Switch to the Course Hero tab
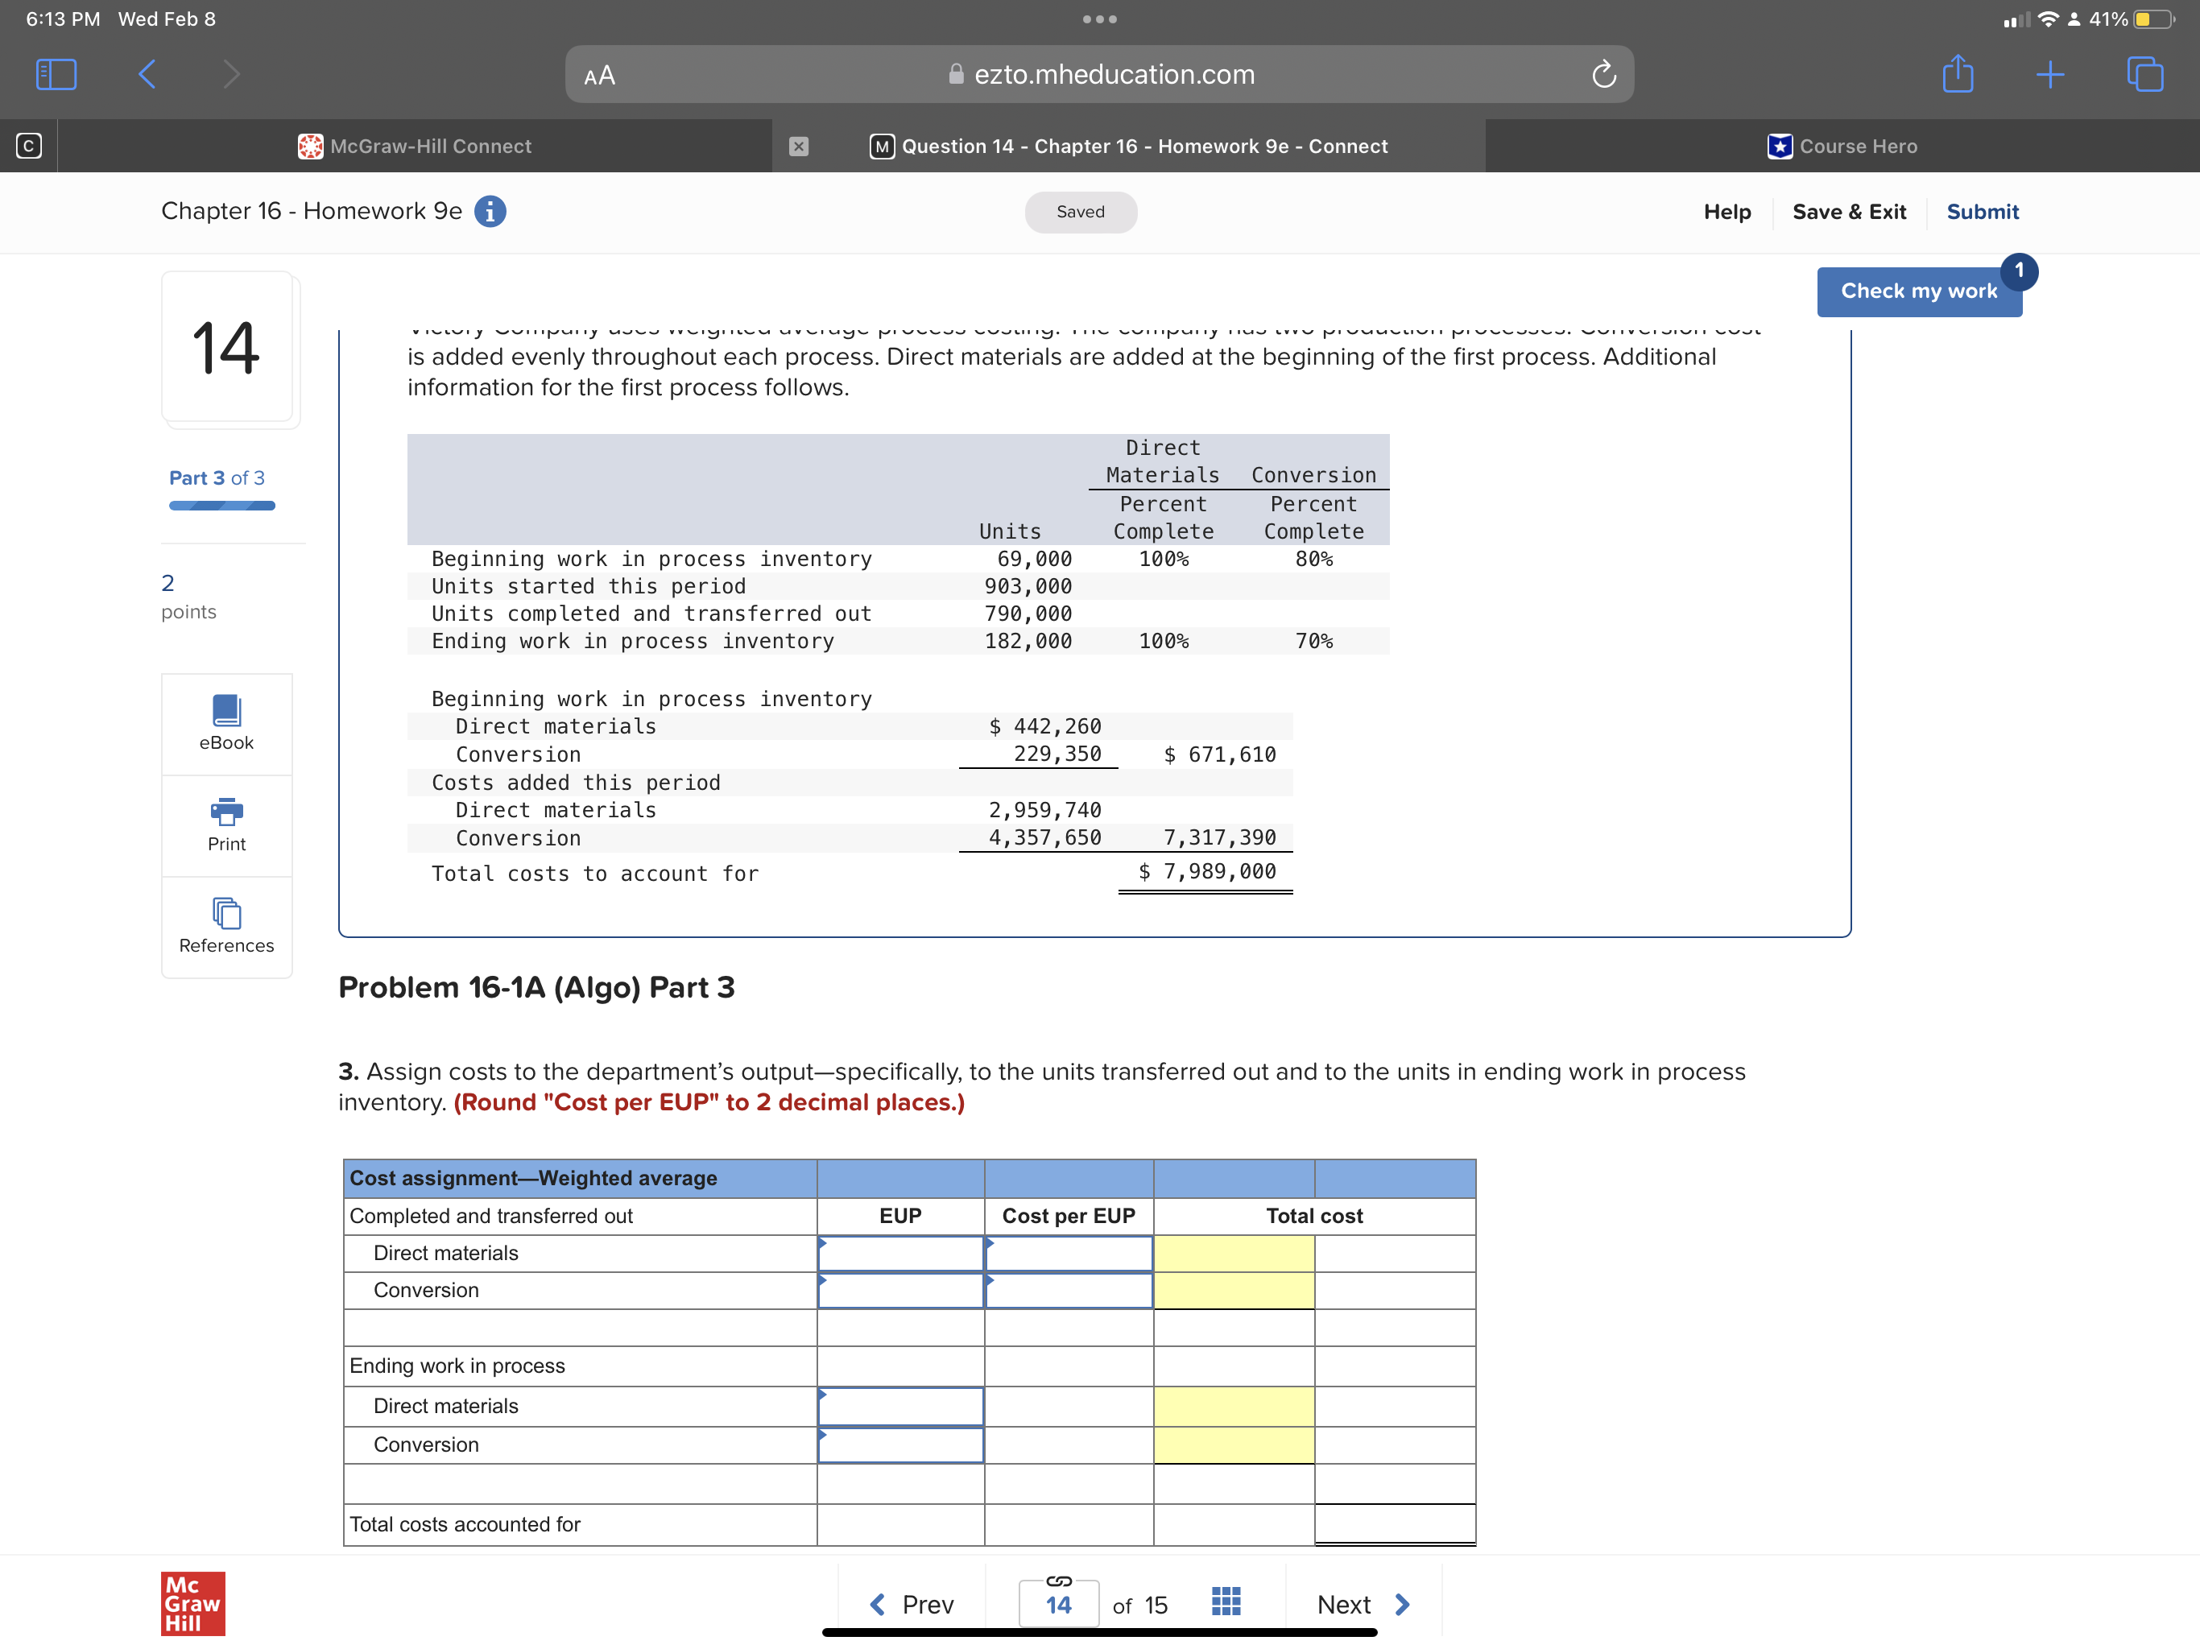Image resolution: width=2200 pixels, height=1649 pixels. coord(1856,145)
